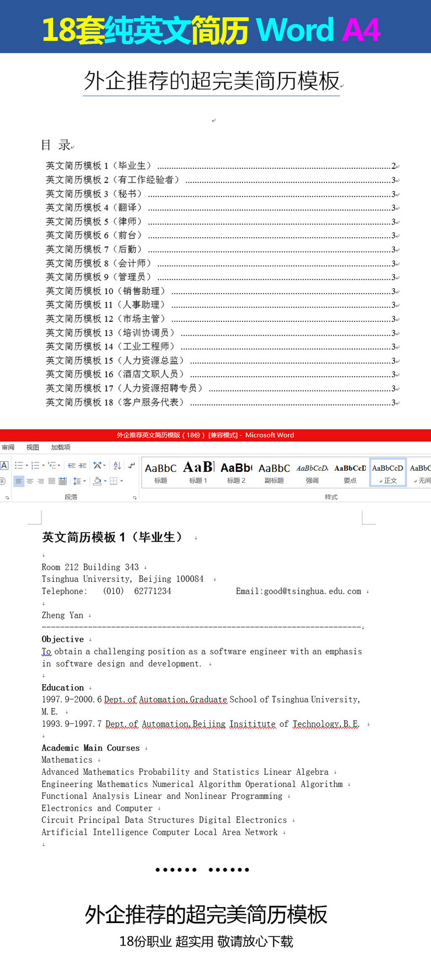Open the bullet list dropdown arrow
This screenshot has height=969, width=431.
pyautogui.click(x=27, y=466)
